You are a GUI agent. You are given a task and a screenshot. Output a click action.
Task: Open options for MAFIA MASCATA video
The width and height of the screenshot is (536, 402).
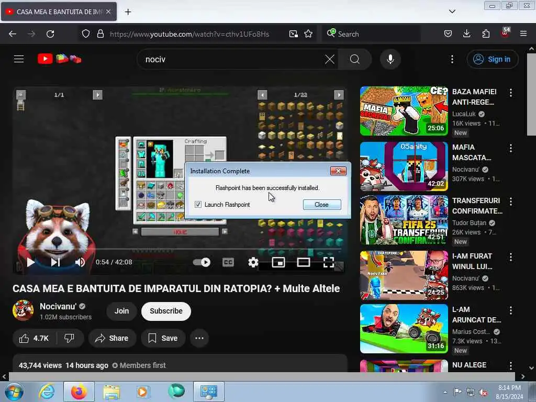coord(511,148)
